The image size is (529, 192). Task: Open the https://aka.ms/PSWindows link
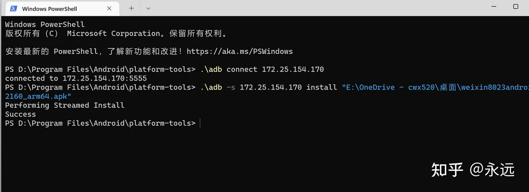pos(239,51)
